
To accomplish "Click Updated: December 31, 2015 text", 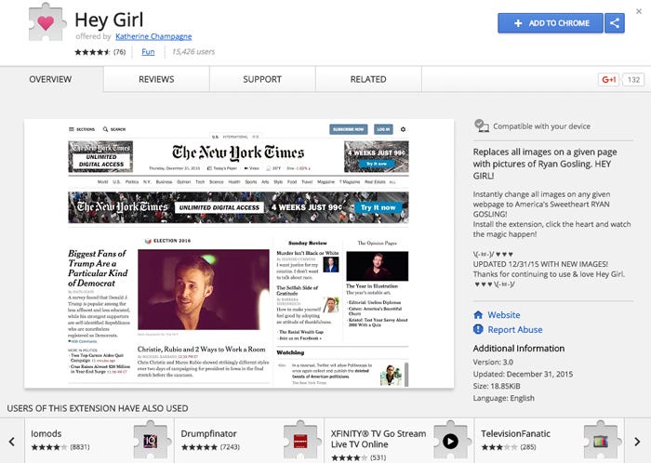I will click(x=523, y=374).
